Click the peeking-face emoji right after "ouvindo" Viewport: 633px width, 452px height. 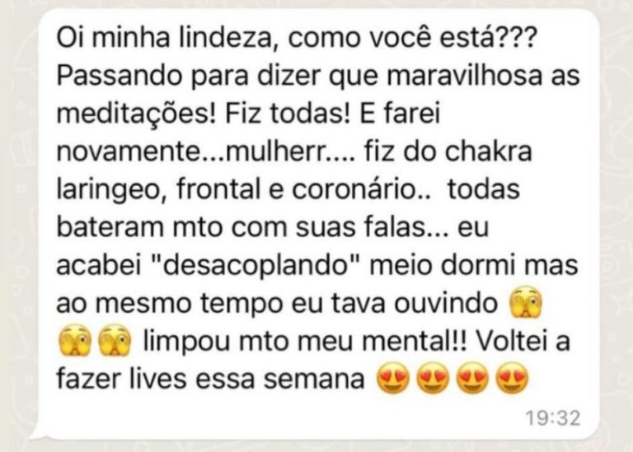[526, 304]
